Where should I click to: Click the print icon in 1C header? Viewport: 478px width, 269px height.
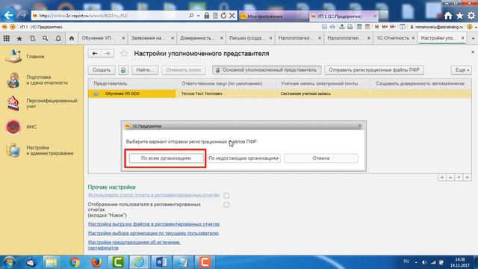click(x=332, y=27)
